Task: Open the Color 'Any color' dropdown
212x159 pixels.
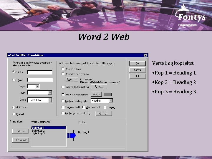Action: tap(50, 100)
